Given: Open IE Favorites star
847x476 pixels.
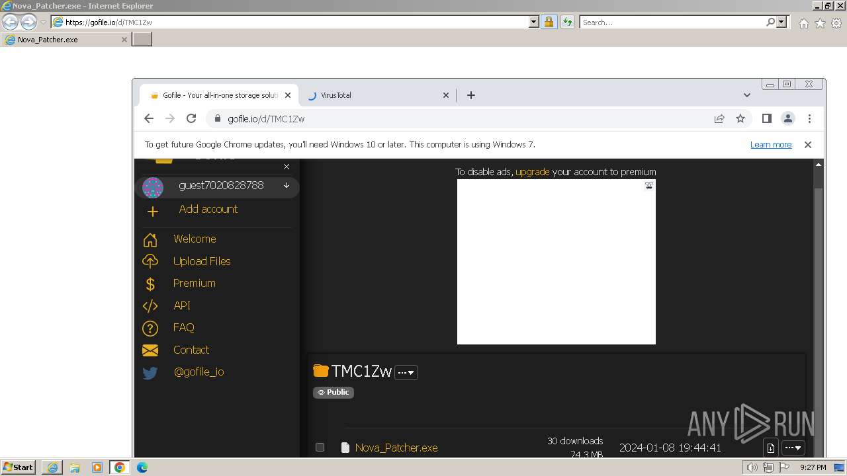Looking at the screenshot, I should 820,23.
